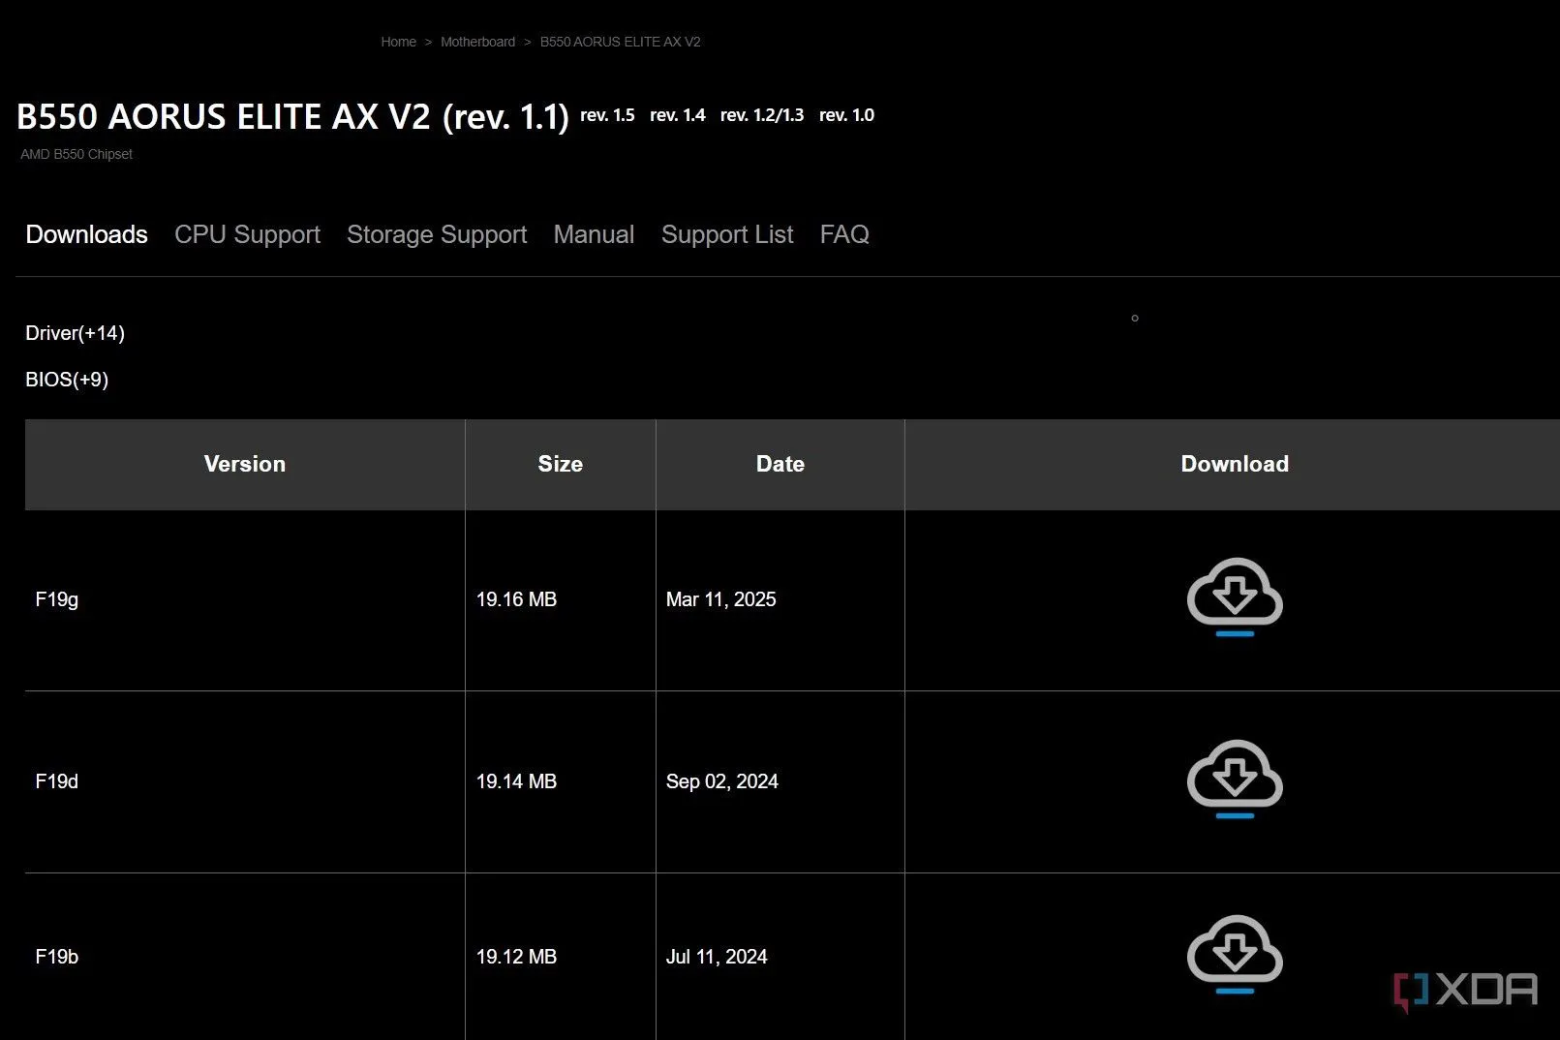Download the F19d BIOS version
Screen dimensions: 1560x1040
(x=1235, y=778)
